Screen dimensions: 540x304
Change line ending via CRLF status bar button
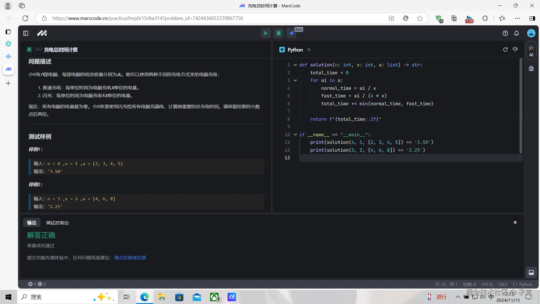(x=502, y=284)
